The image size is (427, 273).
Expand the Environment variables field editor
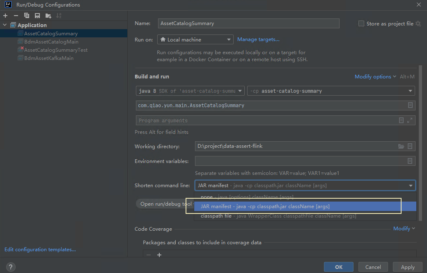pos(409,161)
